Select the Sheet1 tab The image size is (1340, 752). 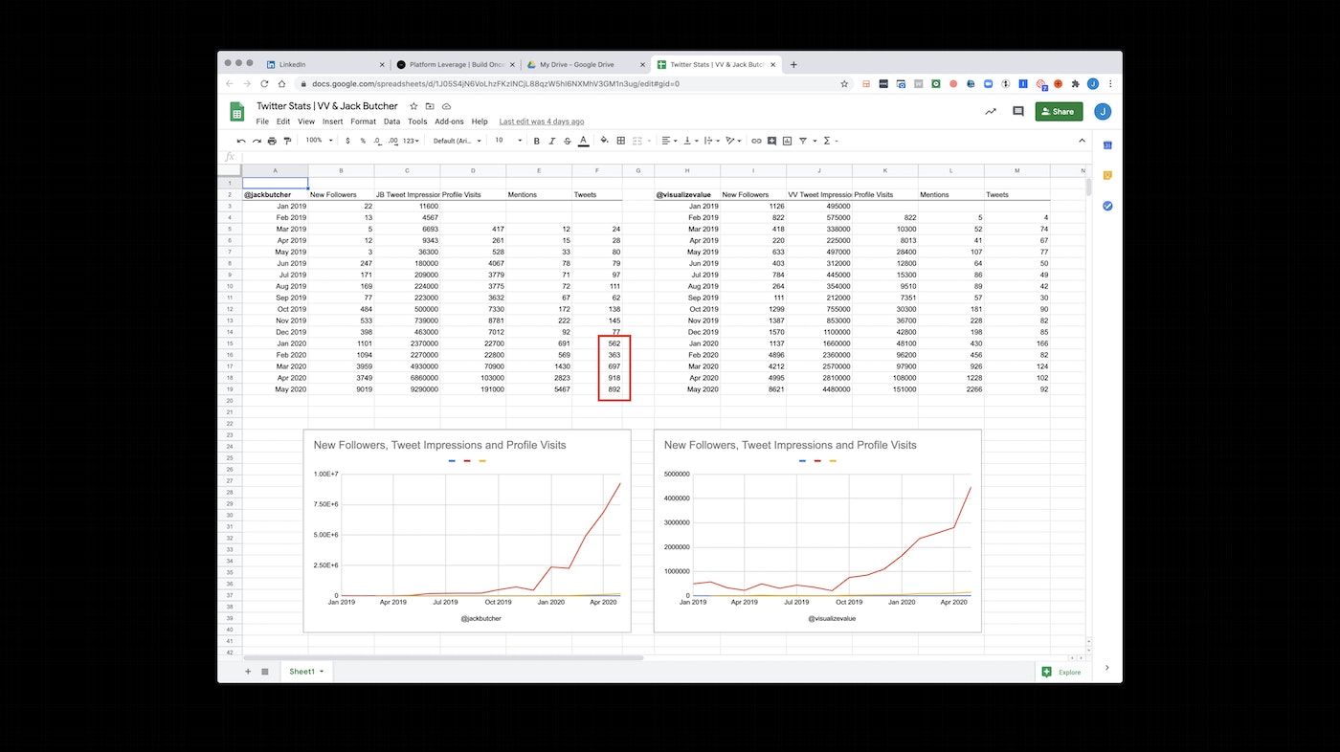click(x=306, y=672)
